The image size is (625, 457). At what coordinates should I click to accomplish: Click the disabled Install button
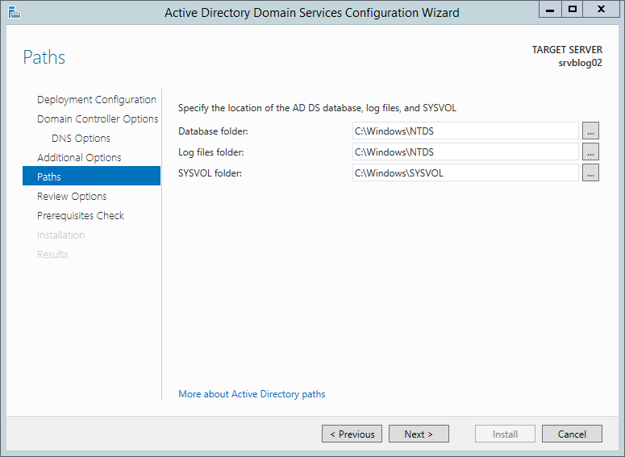click(505, 434)
